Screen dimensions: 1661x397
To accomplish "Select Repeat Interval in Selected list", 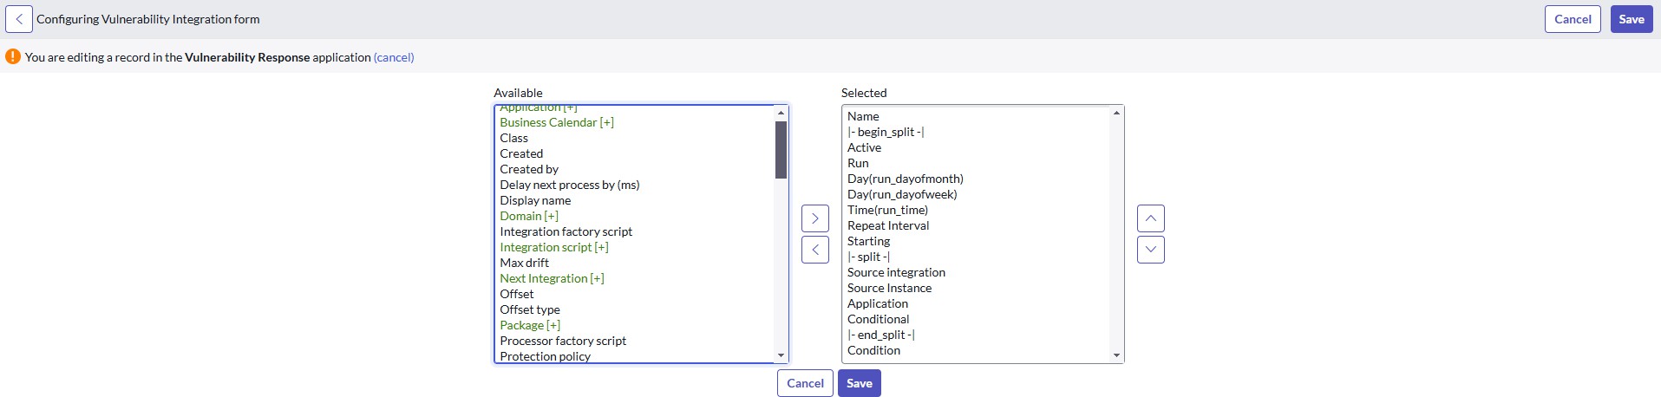I will click(x=977, y=225).
